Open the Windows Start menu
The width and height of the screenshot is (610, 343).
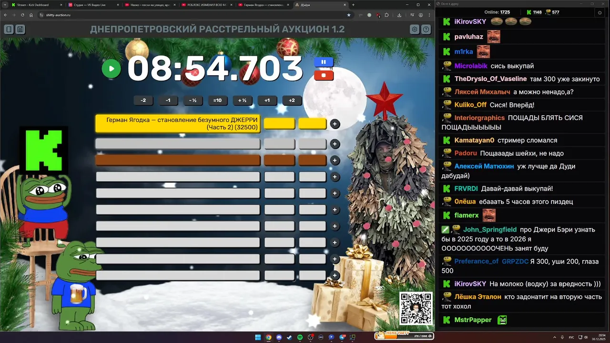coord(258,337)
